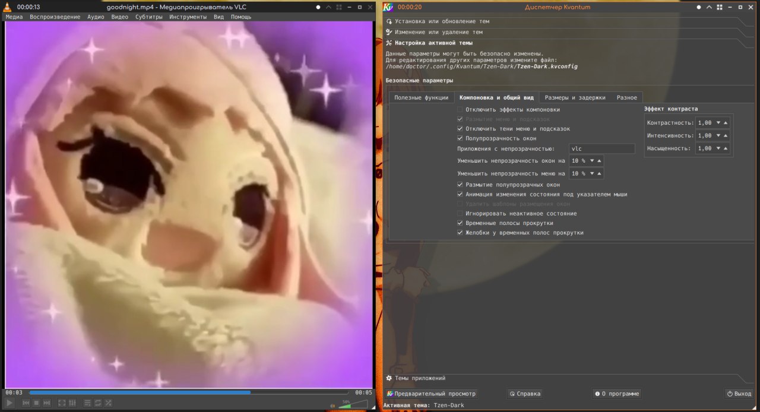The image size is (760, 412).
Task: Open VLC extended settings equalizer icon
Action: [72, 403]
